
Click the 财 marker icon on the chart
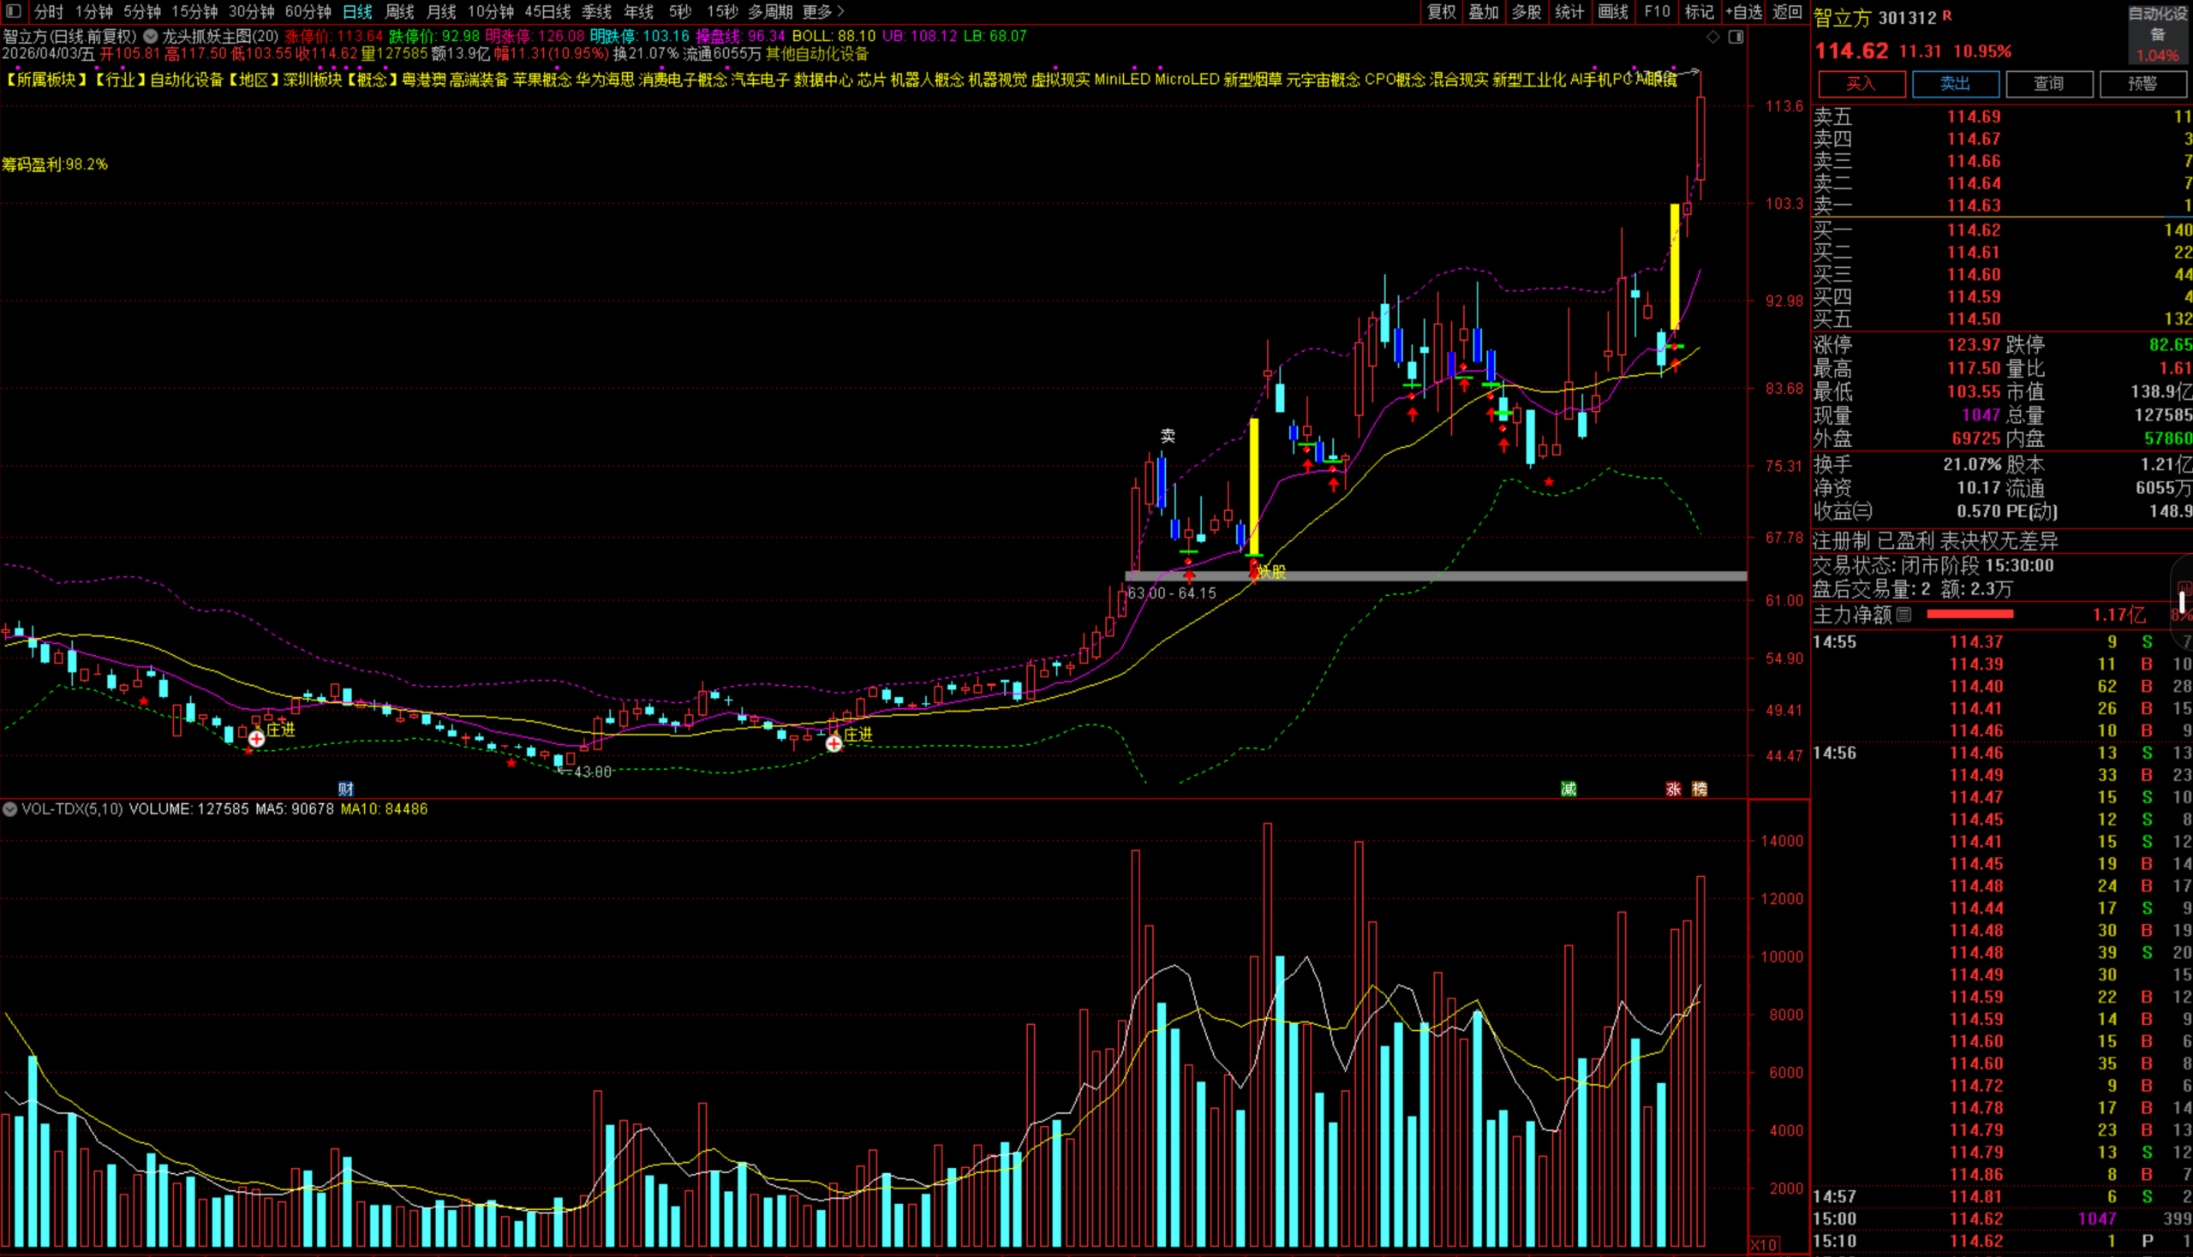click(345, 789)
